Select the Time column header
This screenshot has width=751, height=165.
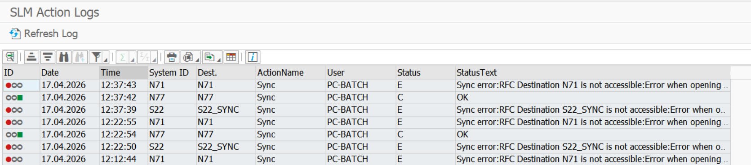pos(124,72)
